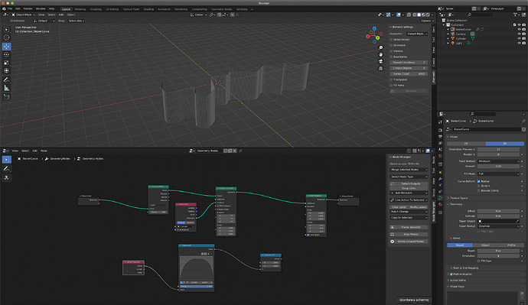Expand the Texture Space panel
Viewport: 528px width, 305px height.
click(458, 198)
